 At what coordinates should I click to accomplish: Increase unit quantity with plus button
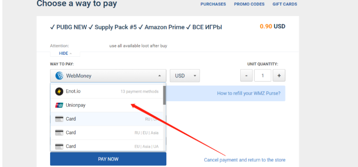click(279, 75)
